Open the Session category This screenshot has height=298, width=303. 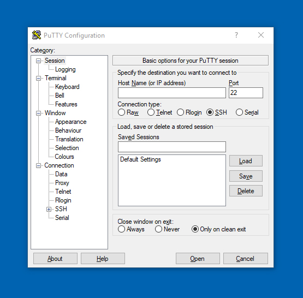coord(55,61)
